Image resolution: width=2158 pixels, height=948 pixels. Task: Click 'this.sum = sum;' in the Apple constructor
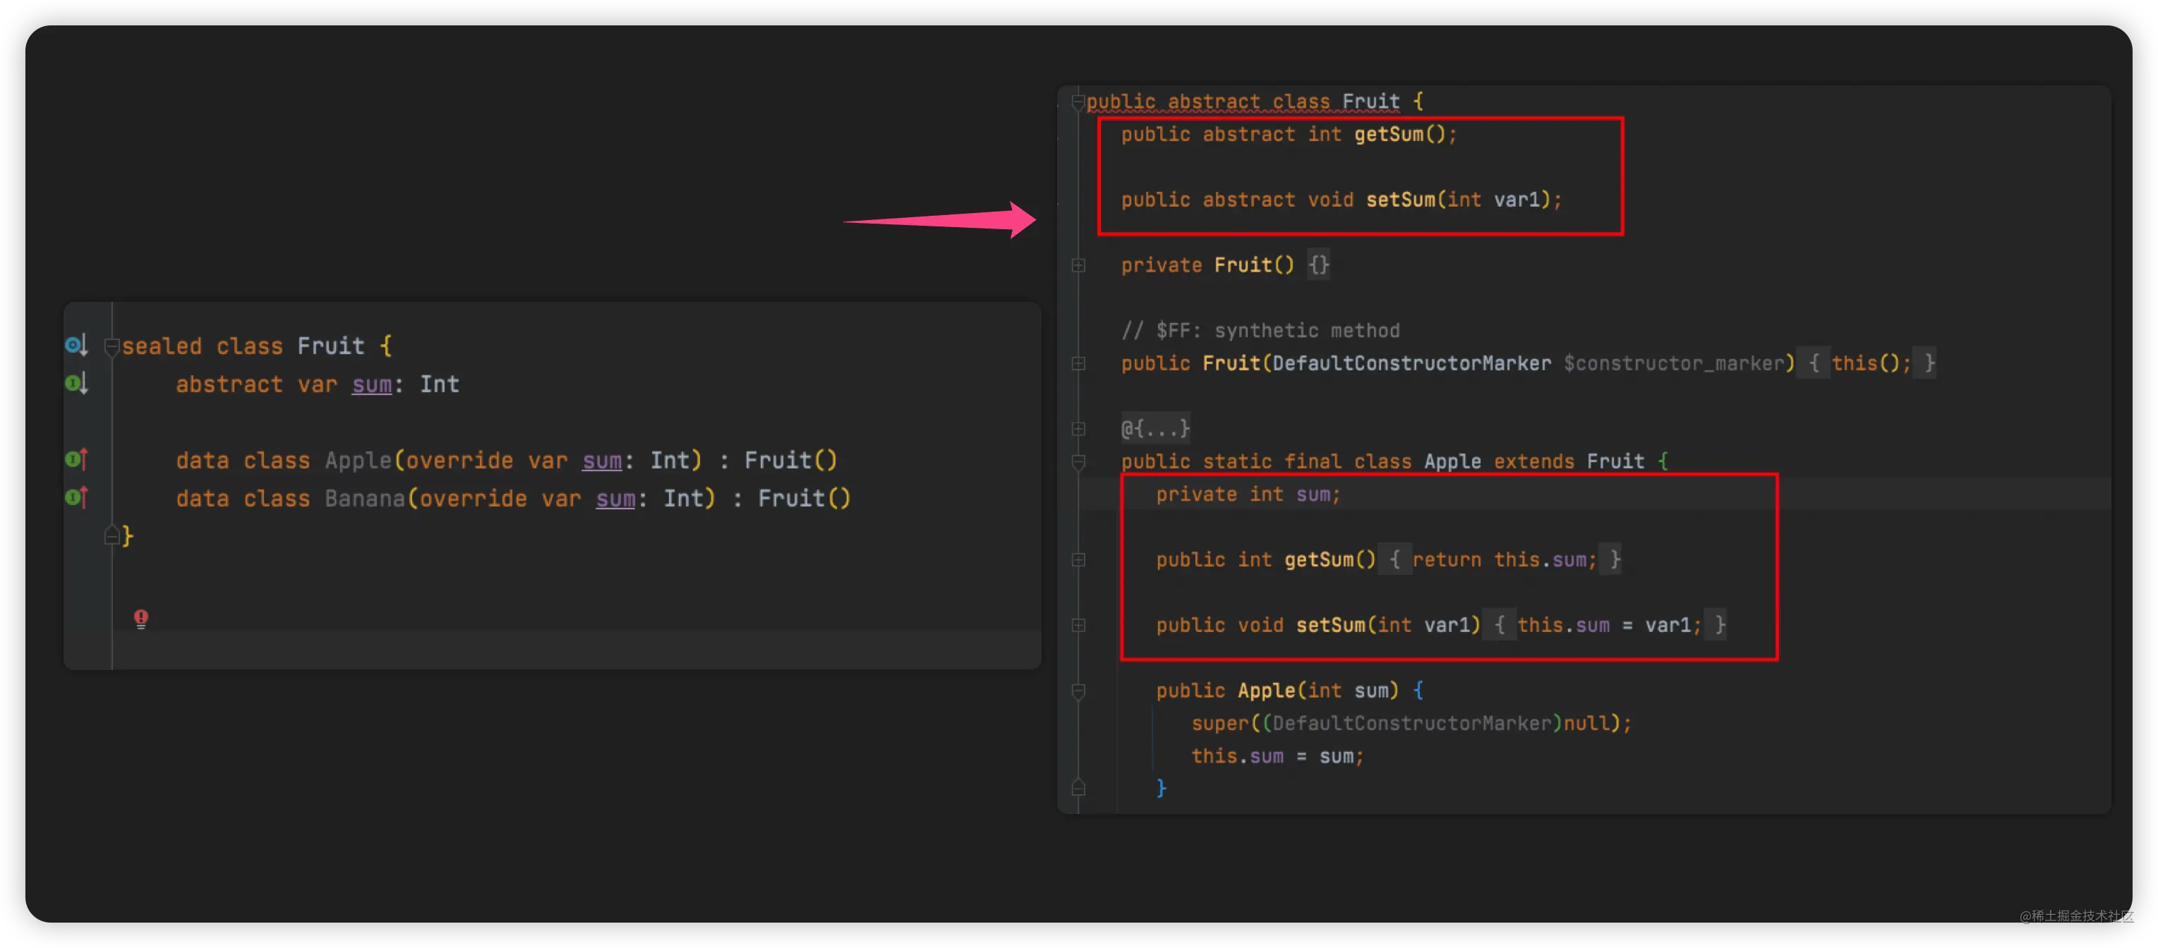1277,756
